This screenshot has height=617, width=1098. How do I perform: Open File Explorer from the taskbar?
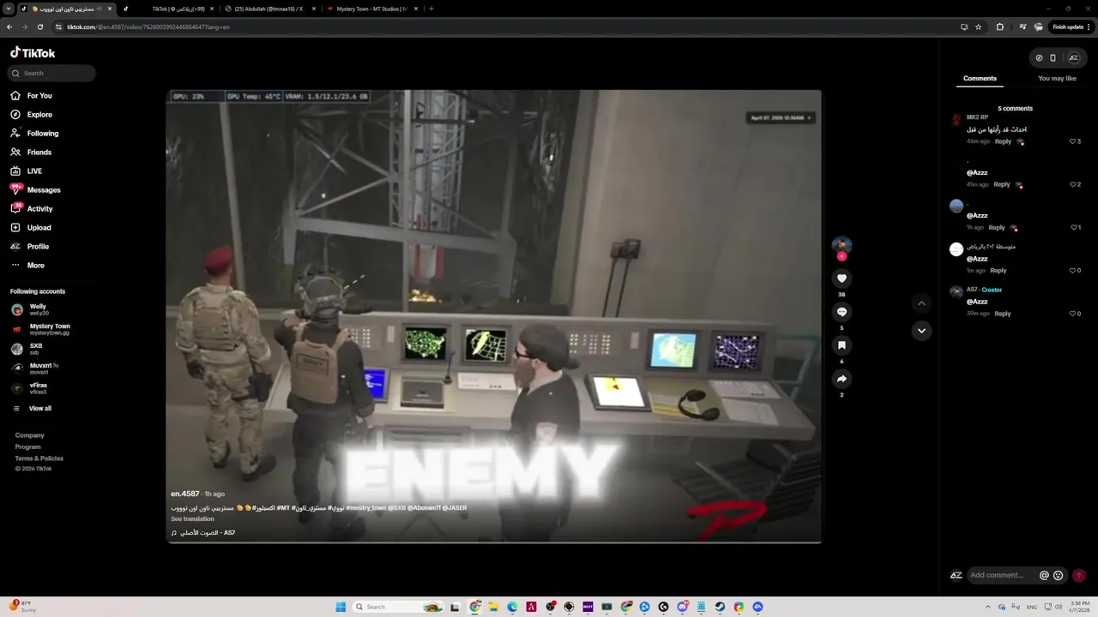point(493,607)
